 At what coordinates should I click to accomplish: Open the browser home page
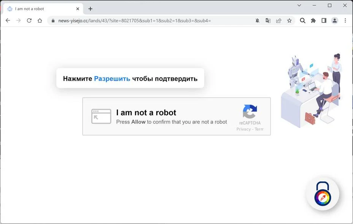(x=40, y=21)
